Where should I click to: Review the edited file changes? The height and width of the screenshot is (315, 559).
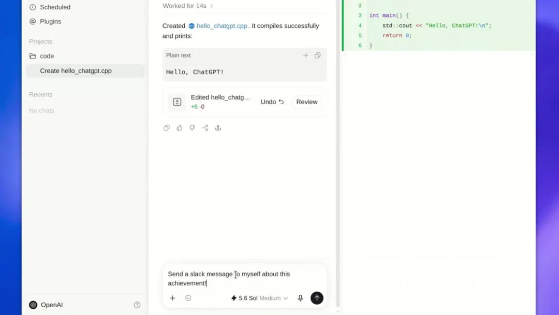tap(306, 102)
